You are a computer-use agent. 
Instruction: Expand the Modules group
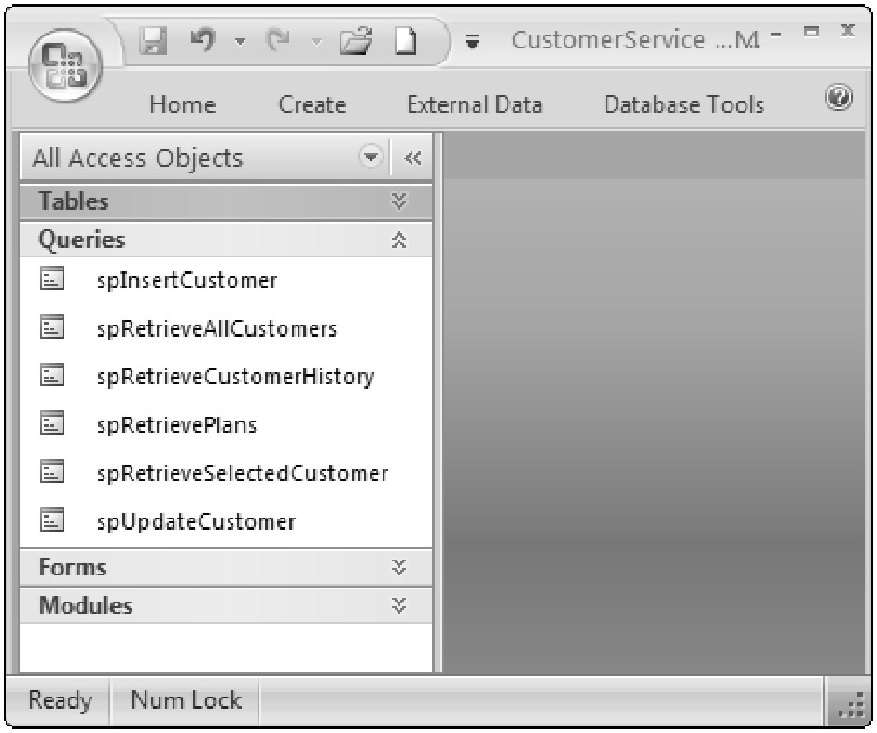click(x=399, y=605)
